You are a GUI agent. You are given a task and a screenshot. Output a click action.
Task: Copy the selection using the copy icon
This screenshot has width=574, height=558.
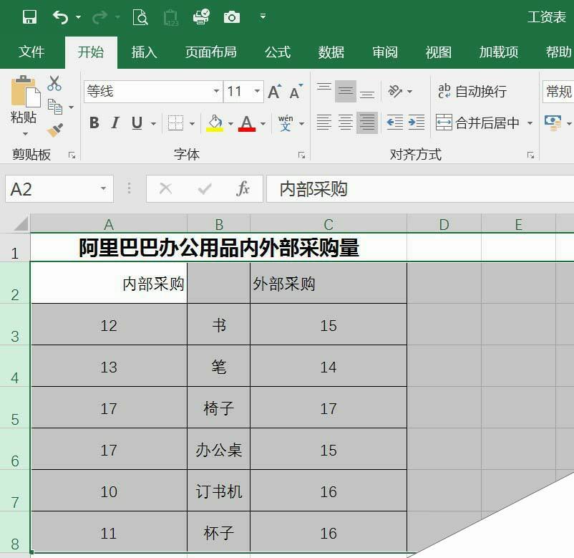[x=55, y=107]
